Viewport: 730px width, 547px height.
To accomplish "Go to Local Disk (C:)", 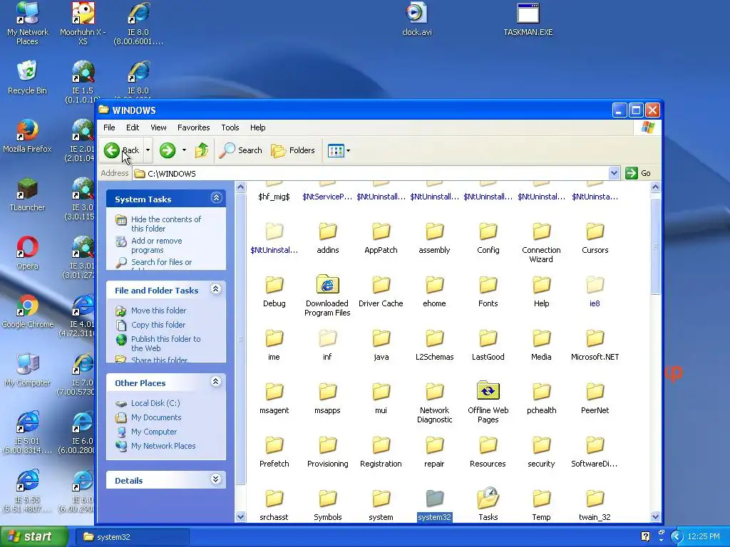I will pos(155,403).
